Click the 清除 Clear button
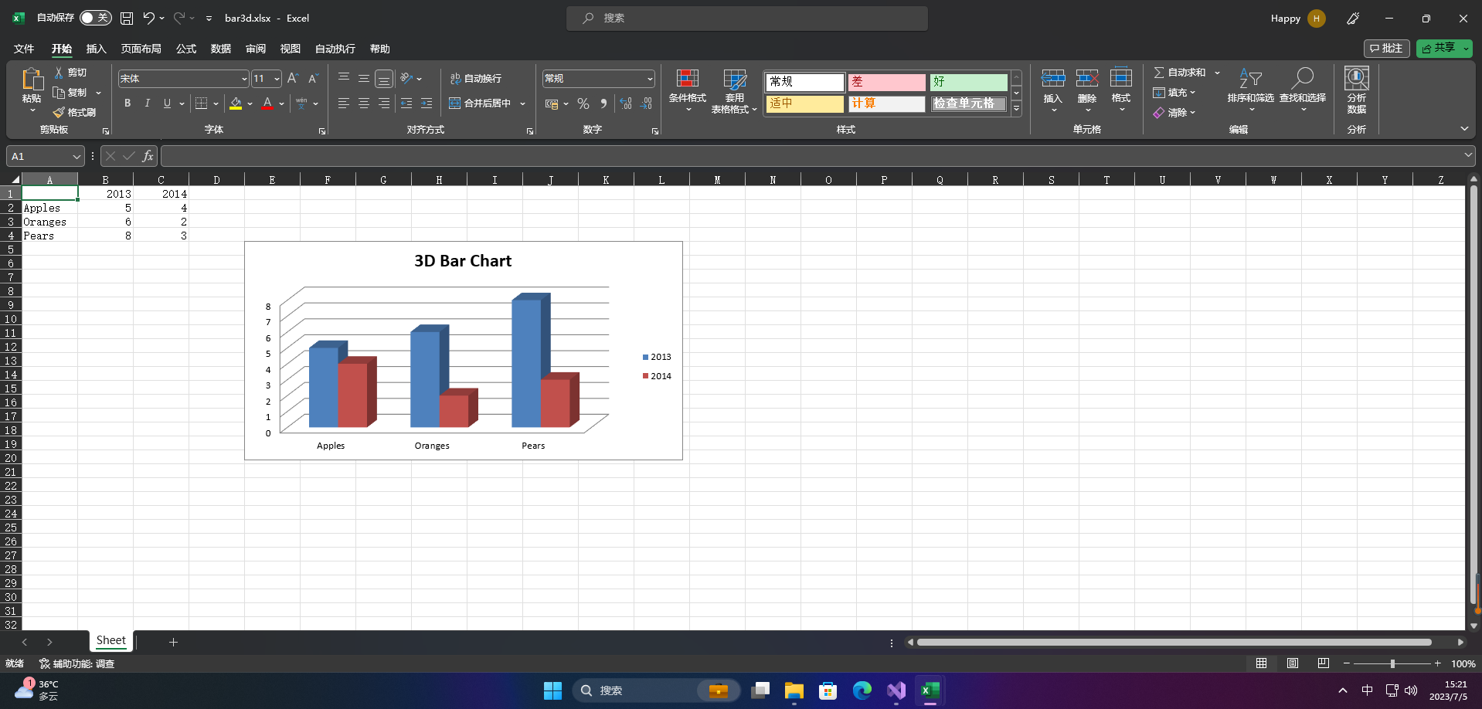1482x709 pixels. click(1174, 113)
